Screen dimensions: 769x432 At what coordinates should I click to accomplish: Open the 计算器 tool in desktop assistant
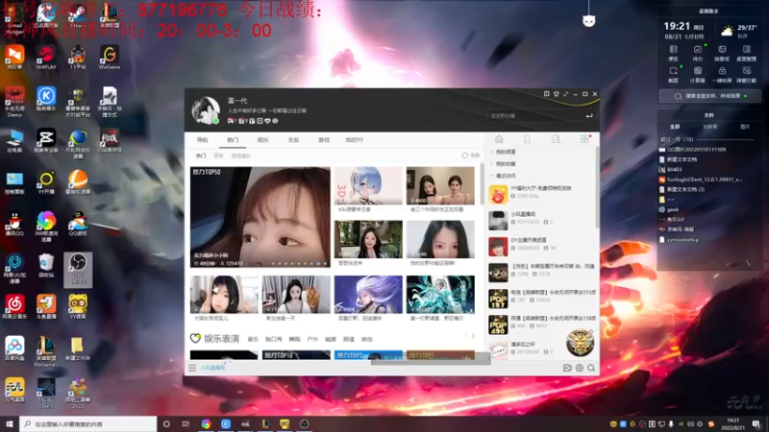point(698,75)
